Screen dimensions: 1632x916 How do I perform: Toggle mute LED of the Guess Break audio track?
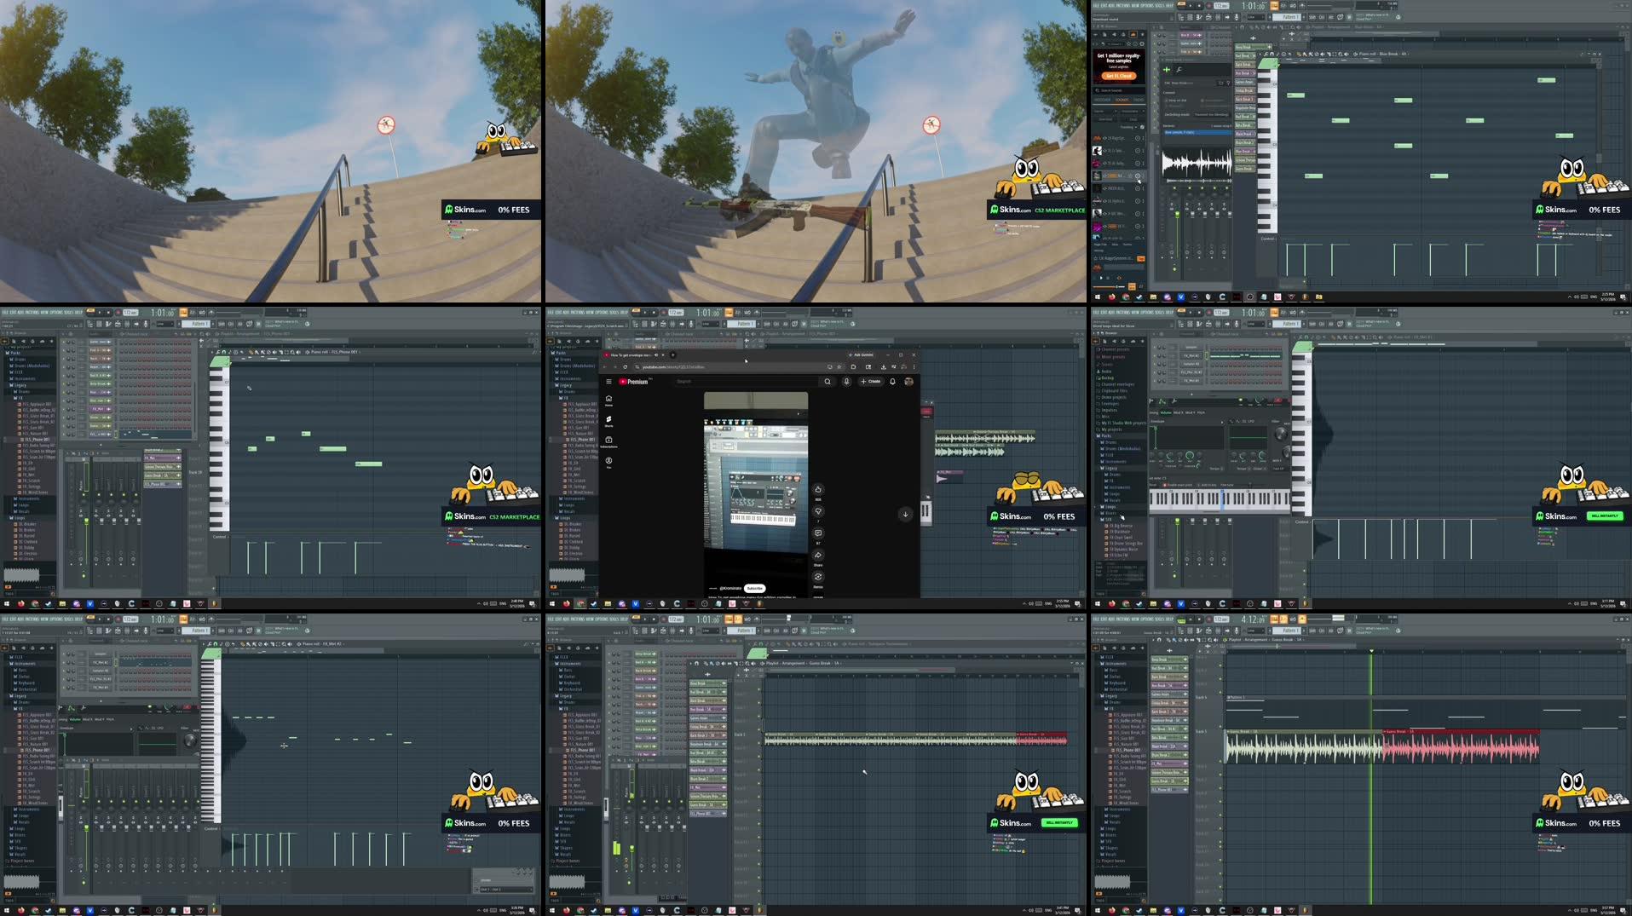click(1220, 761)
